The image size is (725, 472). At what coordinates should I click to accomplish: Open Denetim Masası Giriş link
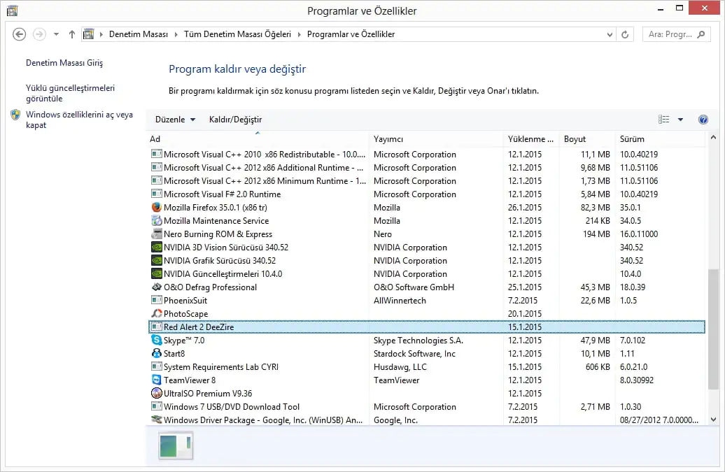(x=64, y=63)
